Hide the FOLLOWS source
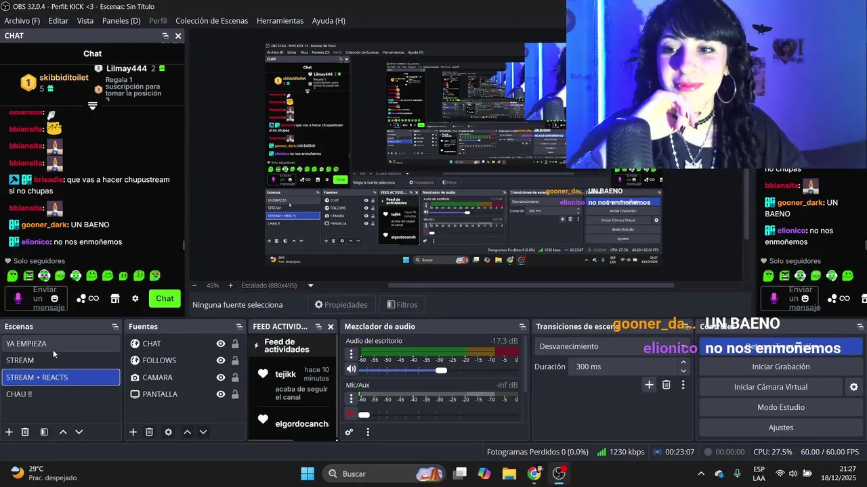The width and height of the screenshot is (867, 487). (x=221, y=361)
